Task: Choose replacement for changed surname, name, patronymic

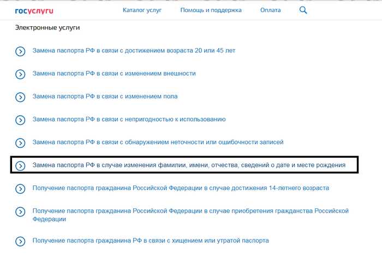Action: (189, 165)
